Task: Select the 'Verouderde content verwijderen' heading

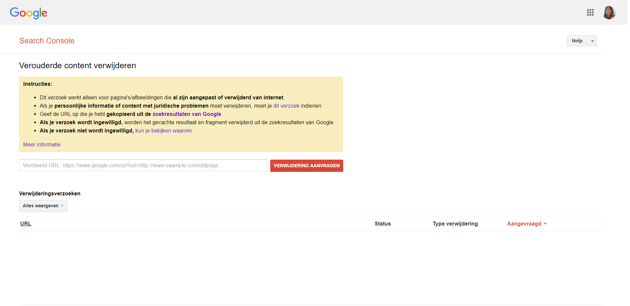Action: tap(78, 66)
